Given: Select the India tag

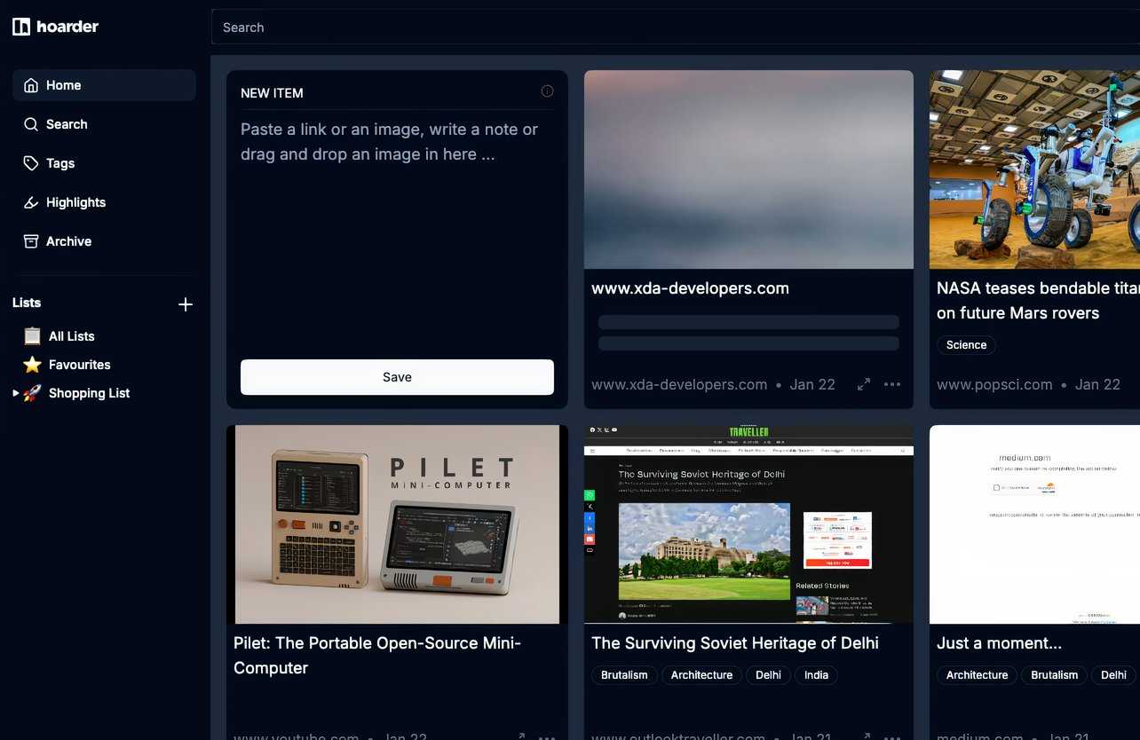Looking at the screenshot, I should coord(816,675).
